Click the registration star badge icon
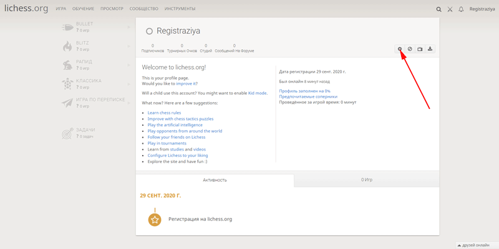The width and height of the screenshot is (499, 249). pos(155,220)
